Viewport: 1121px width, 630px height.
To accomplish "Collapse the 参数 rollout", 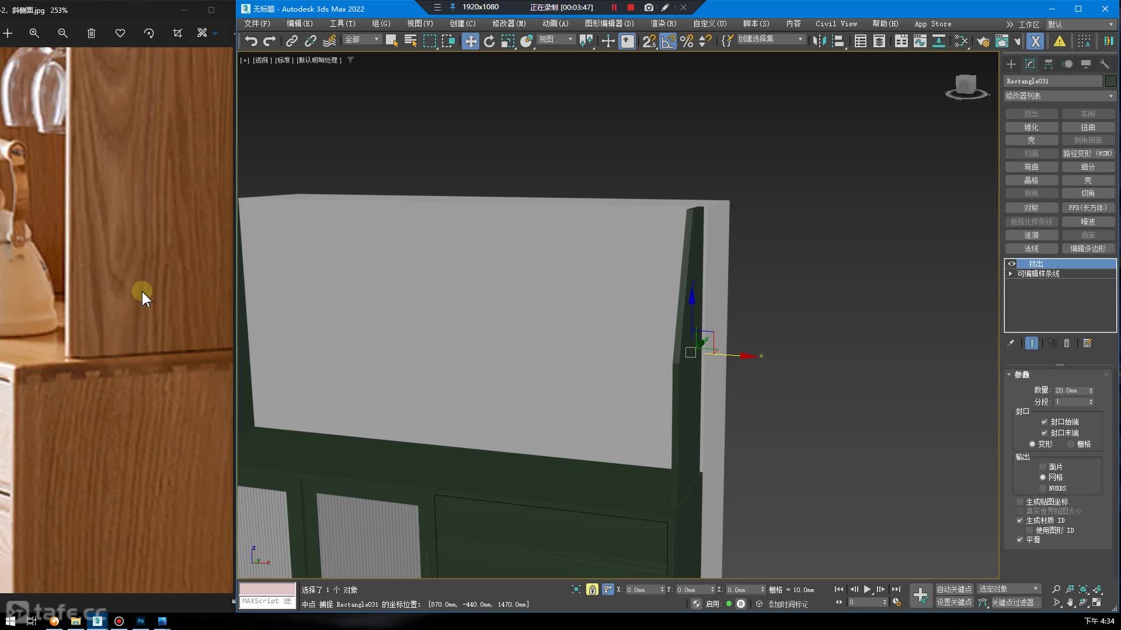I will 1008,374.
